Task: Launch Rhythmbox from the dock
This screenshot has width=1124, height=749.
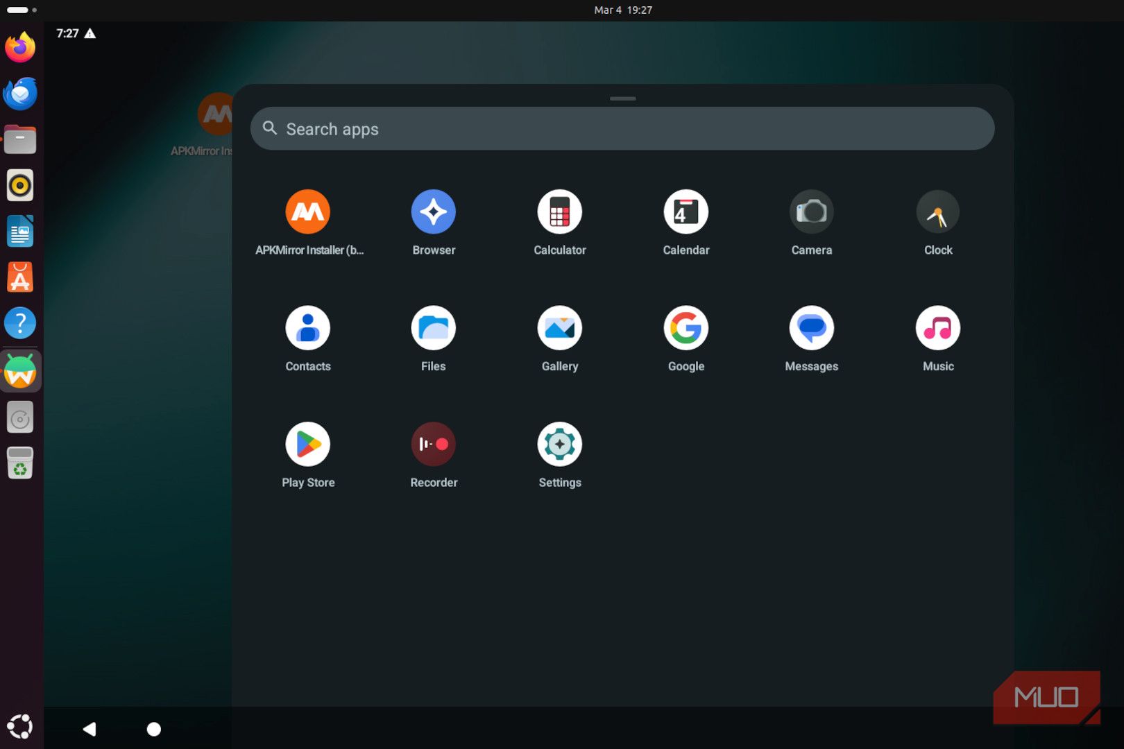Action: [x=20, y=185]
